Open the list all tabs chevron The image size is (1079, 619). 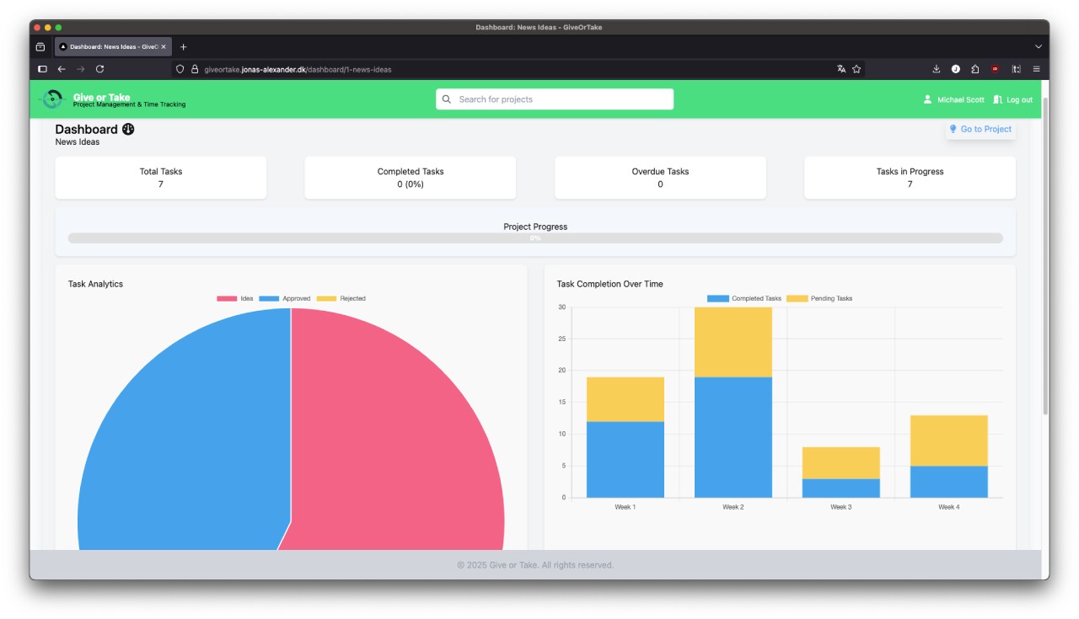(1038, 47)
